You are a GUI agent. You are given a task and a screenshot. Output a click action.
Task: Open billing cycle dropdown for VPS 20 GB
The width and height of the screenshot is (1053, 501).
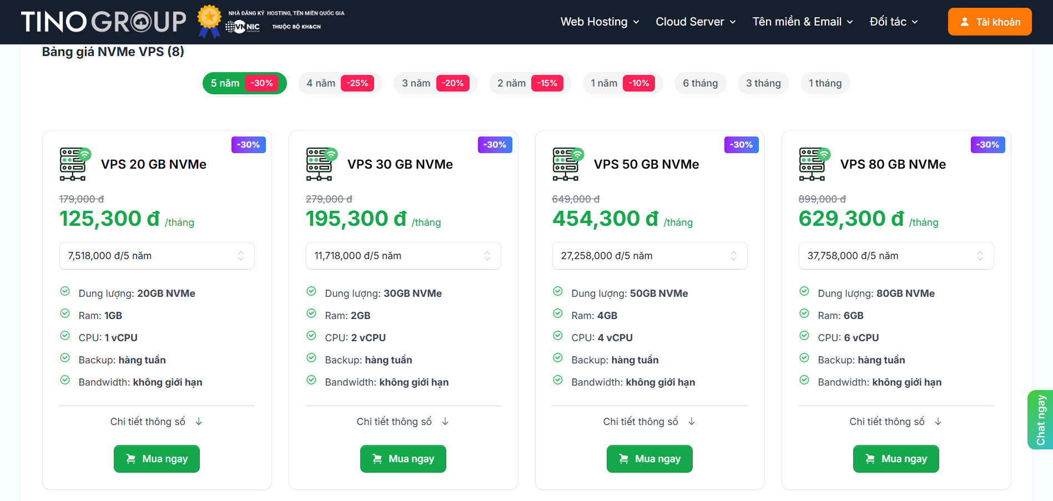point(157,256)
